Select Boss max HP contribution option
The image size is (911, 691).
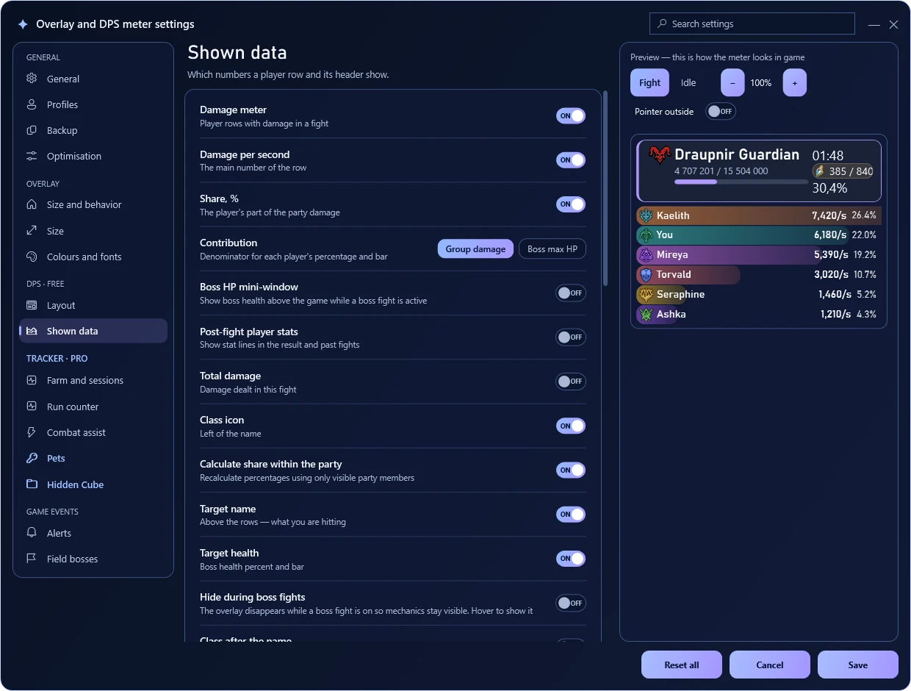(x=552, y=248)
